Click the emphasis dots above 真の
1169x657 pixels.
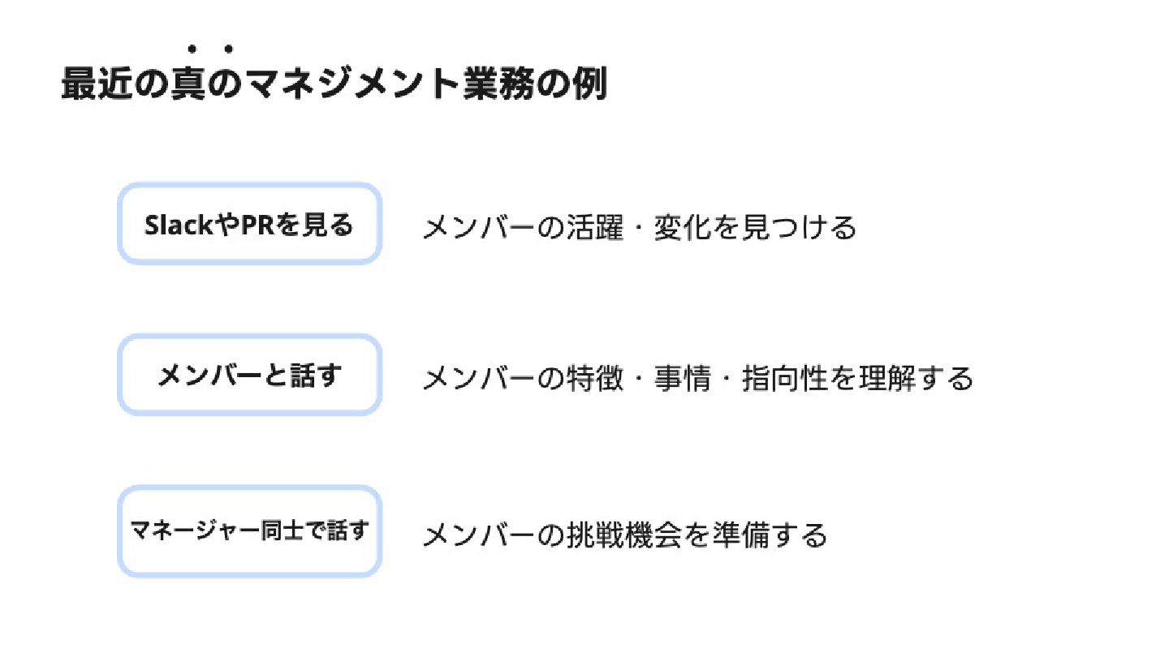coord(209,49)
